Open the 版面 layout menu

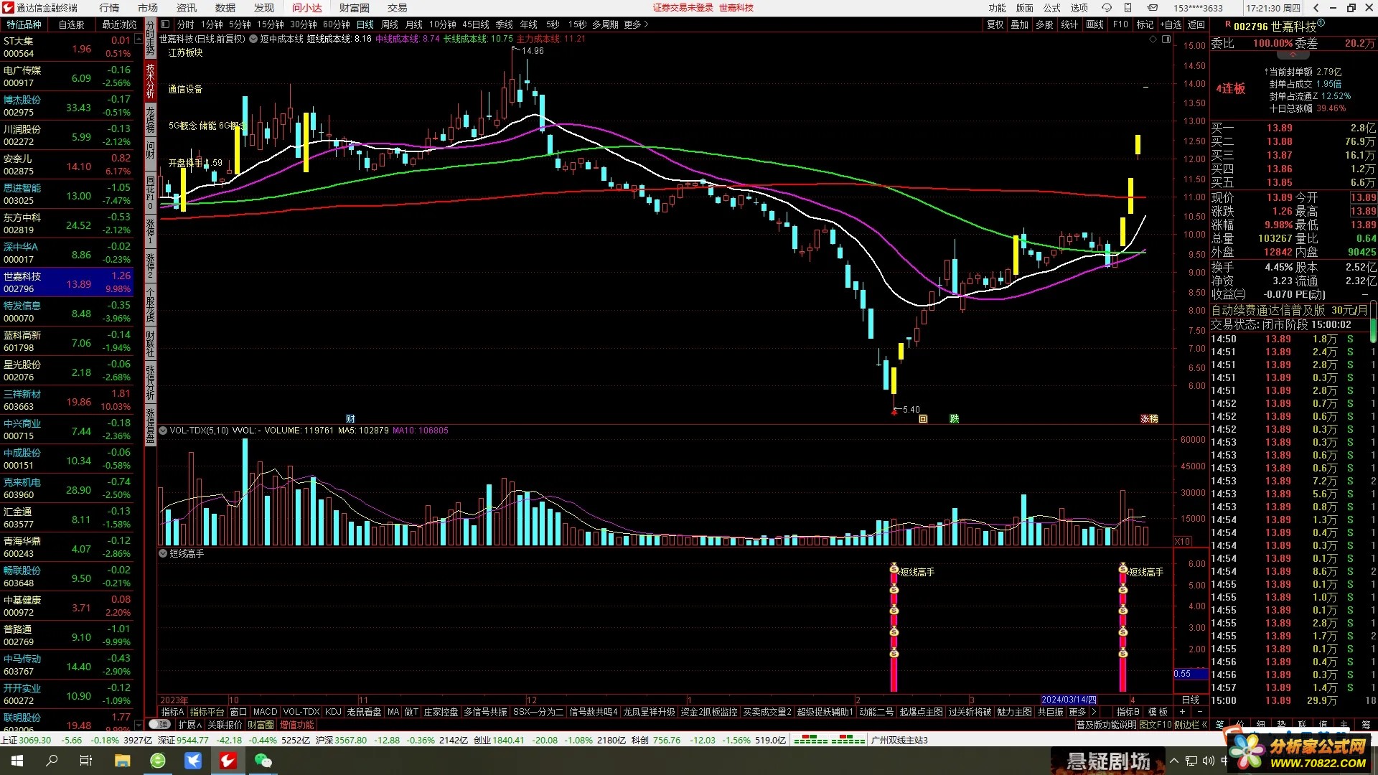(x=1024, y=8)
